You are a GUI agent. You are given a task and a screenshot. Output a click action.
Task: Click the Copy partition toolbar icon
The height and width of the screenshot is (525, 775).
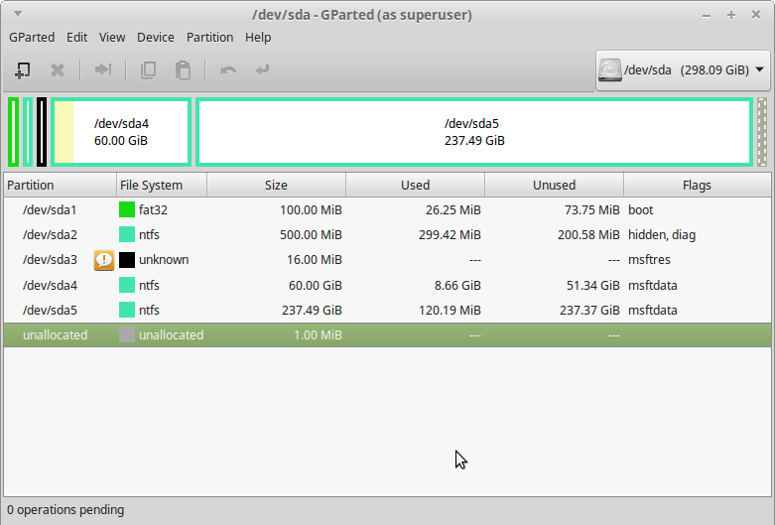[x=148, y=70]
